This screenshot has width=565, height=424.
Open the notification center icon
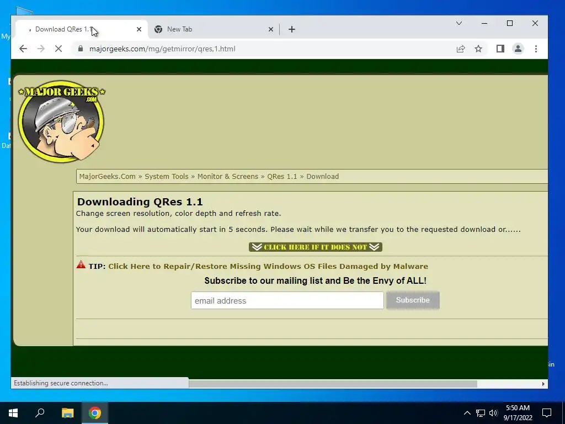coord(547,413)
